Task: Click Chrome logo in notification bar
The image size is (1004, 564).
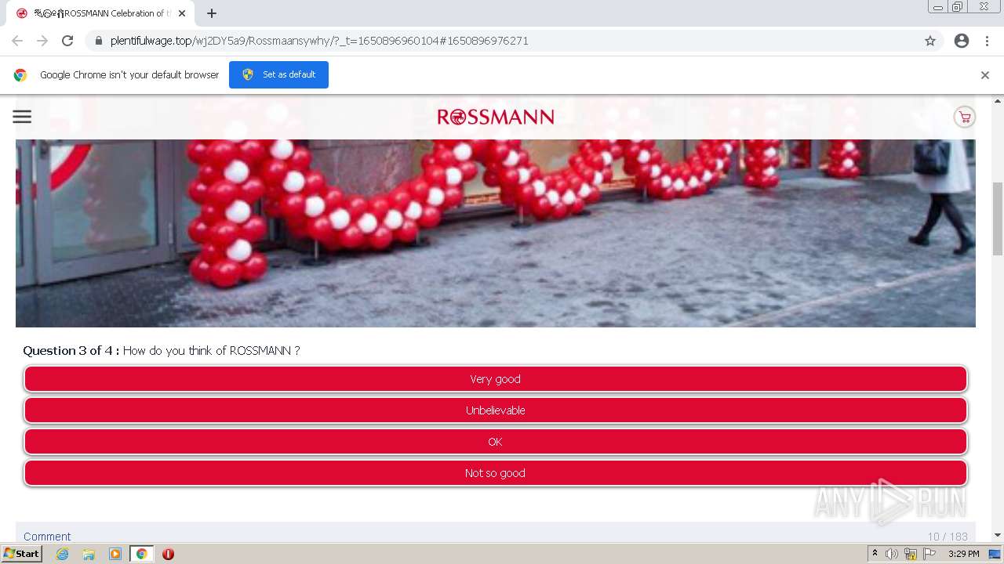Action: click(20, 75)
